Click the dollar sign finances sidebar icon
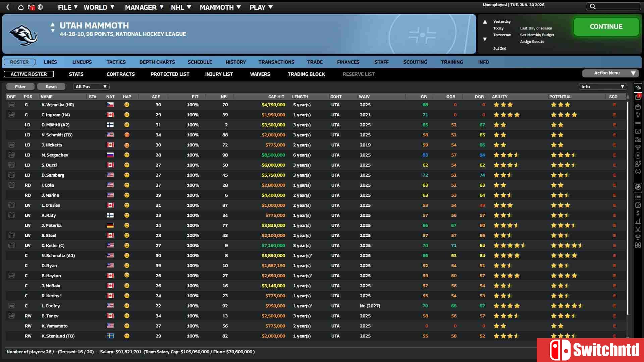The image size is (644, 362). (x=638, y=213)
